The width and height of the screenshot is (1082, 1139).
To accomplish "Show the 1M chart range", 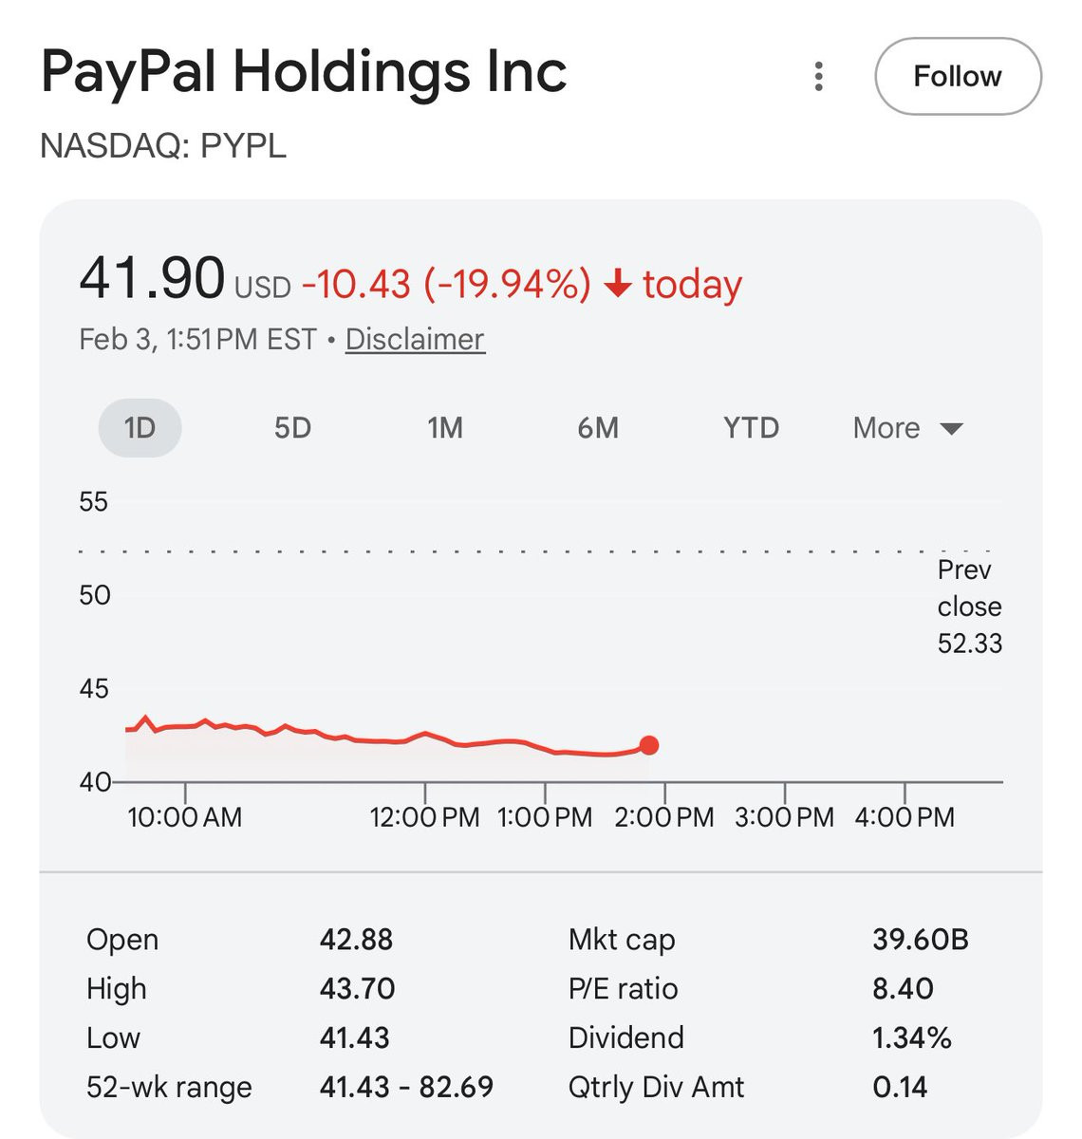I will (445, 428).
